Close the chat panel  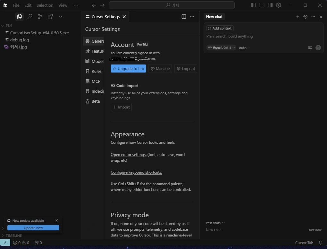click(321, 17)
